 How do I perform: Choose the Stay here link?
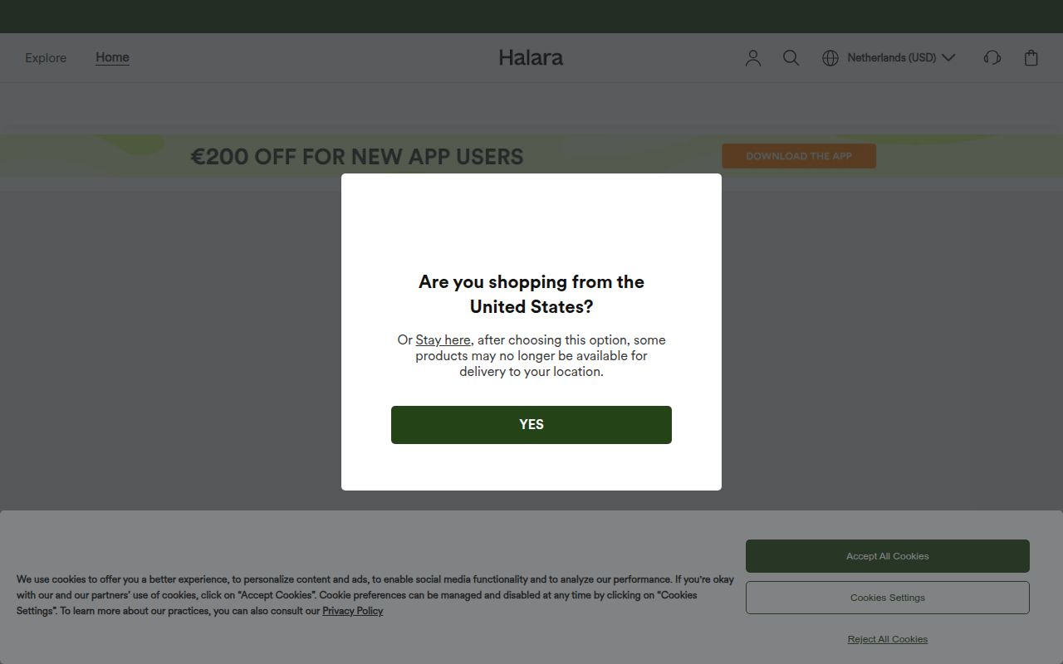pyautogui.click(x=443, y=339)
